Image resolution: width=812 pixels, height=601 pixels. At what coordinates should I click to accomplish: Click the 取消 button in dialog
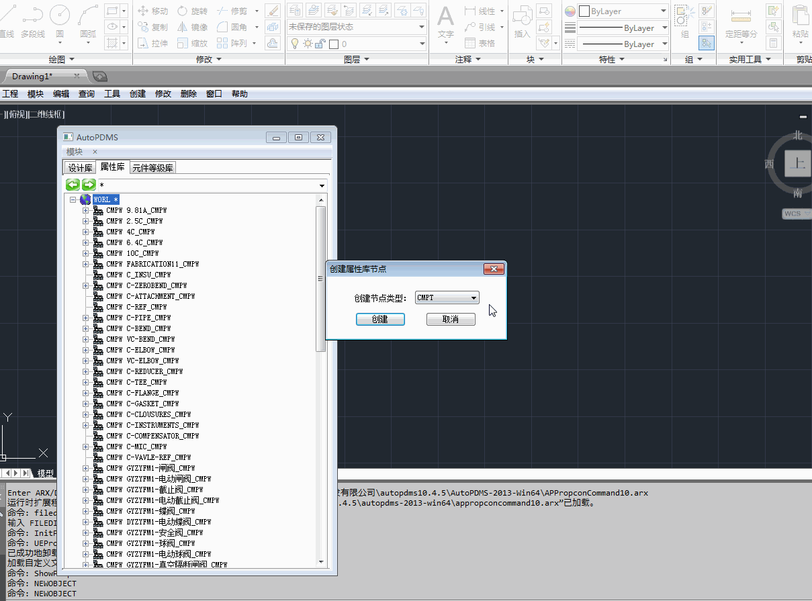tap(451, 319)
